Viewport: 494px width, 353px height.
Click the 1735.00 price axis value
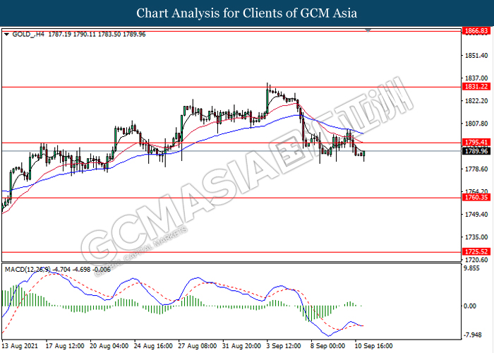click(x=476, y=237)
